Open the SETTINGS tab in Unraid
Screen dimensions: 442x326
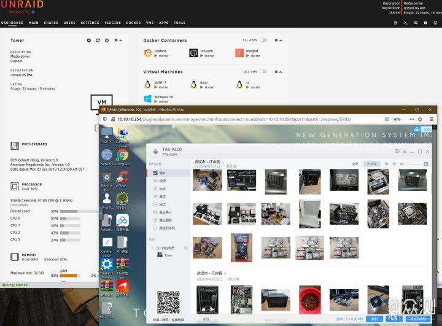(90, 23)
